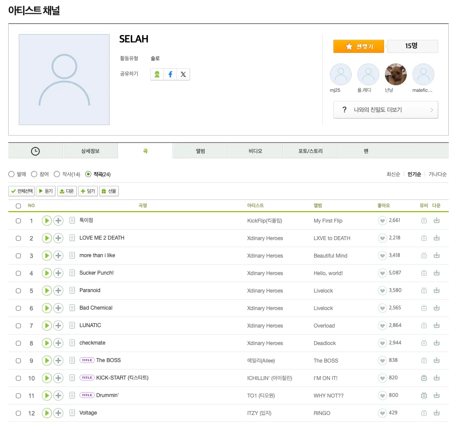
Task: Like Sucker Punch! heart icon
Action: click(382, 273)
